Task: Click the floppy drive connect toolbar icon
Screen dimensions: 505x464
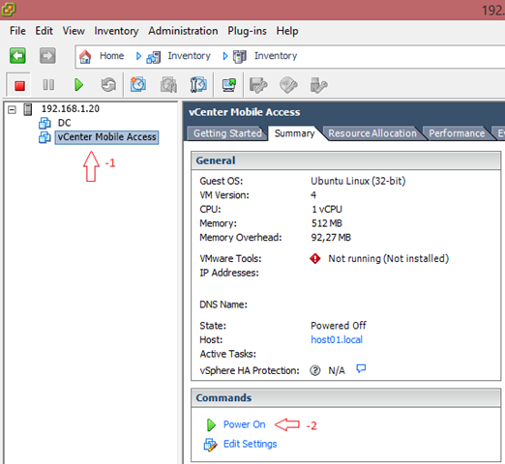Action: click(x=258, y=85)
